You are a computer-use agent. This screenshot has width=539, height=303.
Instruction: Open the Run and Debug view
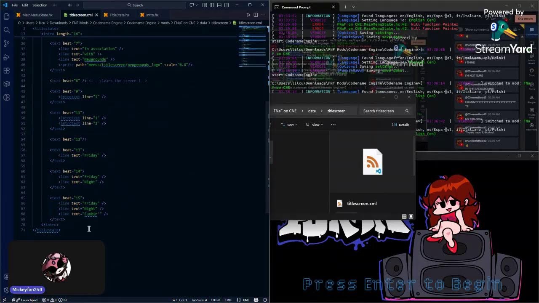6,57
